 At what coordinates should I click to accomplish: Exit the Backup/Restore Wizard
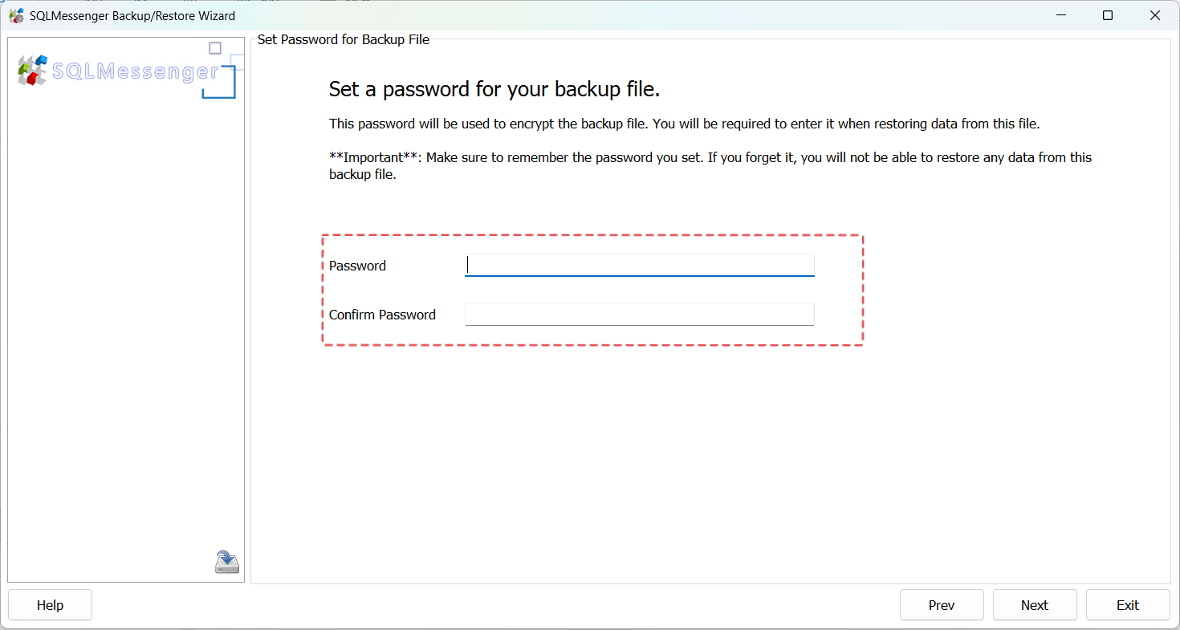point(1128,604)
